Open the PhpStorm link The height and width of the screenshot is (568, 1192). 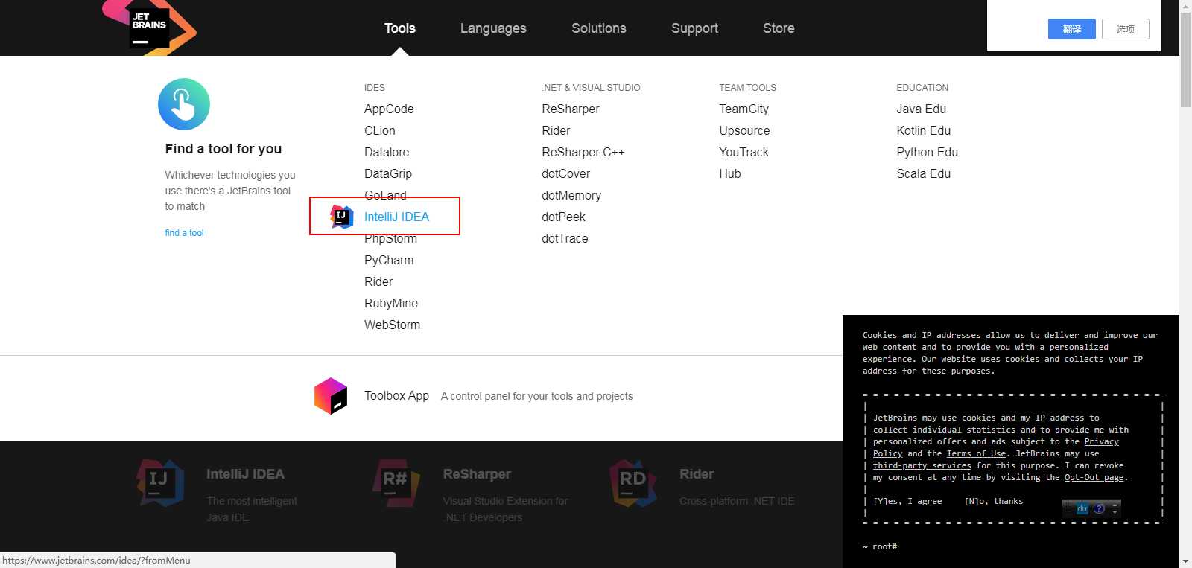390,238
